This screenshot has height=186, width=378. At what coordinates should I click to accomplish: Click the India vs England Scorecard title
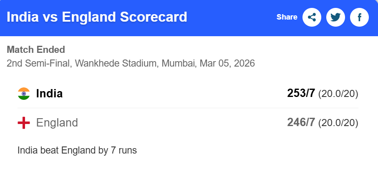click(x=97, y=17)
